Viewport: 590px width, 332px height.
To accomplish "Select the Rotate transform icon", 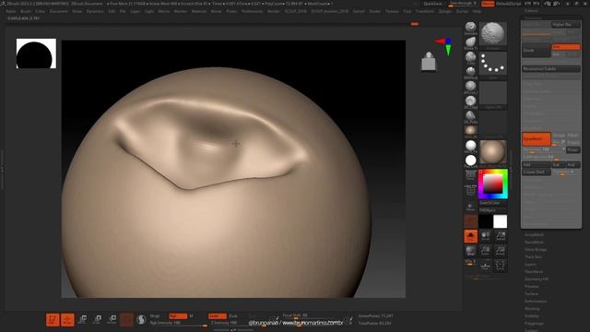I will (x=112, y=320).
